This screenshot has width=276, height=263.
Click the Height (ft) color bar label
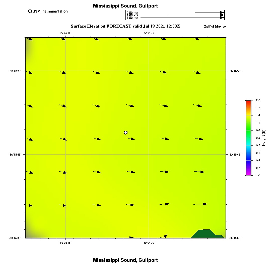click(x=264, y=138)
